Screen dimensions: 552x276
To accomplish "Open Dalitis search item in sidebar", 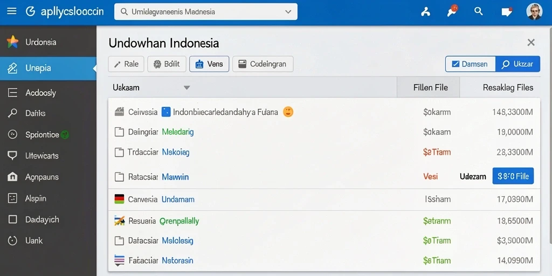I will (48, 113).
